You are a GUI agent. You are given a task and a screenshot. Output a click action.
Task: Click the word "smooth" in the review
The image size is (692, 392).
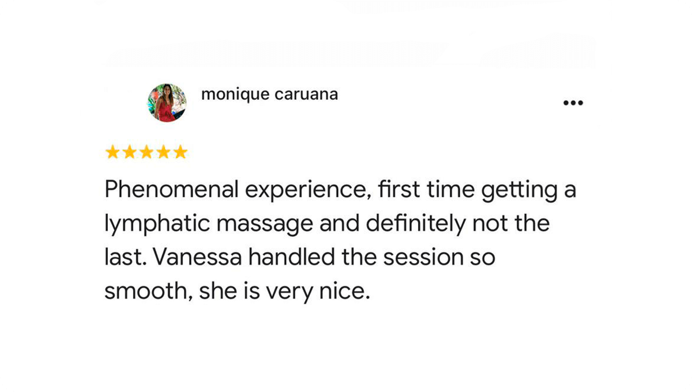point(146,291)
